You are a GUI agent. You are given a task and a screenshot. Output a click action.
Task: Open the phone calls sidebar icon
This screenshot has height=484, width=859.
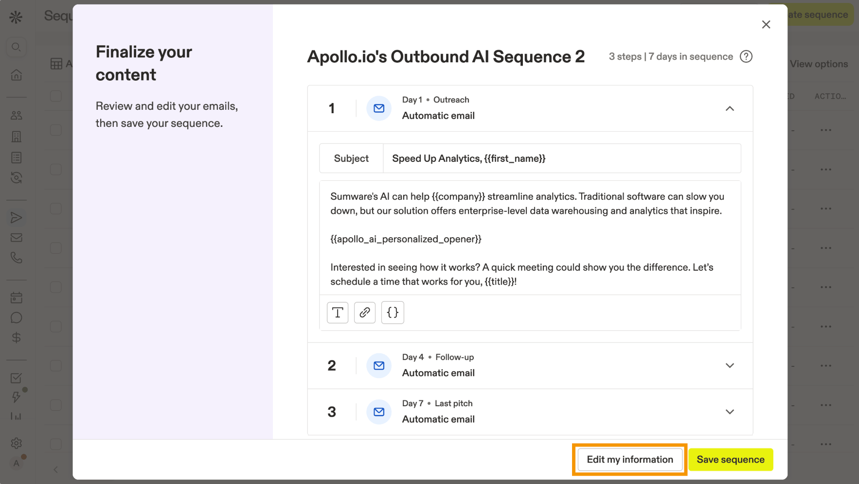click(16, 258)
